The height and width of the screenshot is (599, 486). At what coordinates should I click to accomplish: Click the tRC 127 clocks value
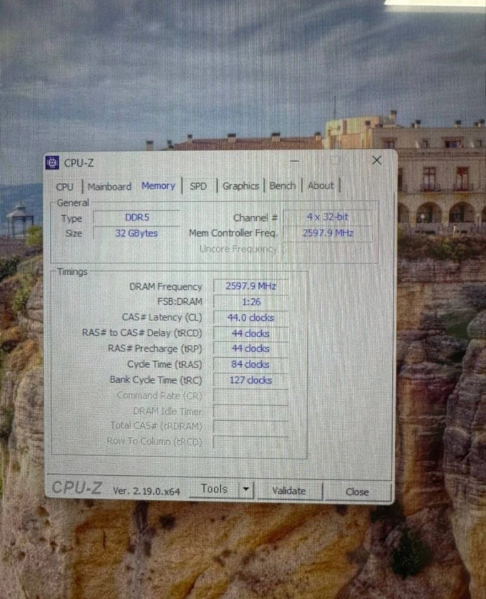click(x=251, y=380)
